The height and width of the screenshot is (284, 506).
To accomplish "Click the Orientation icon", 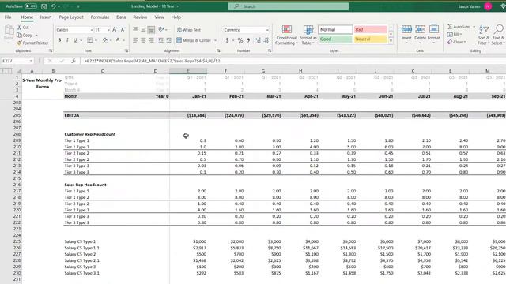I will tap(161, 30).
